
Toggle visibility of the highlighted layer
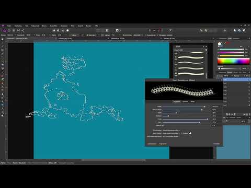[249, 80]
